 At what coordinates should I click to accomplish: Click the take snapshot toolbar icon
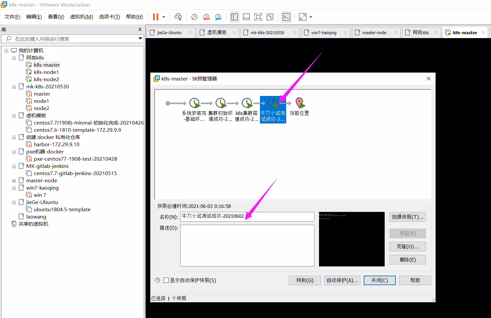coord(194,17)
